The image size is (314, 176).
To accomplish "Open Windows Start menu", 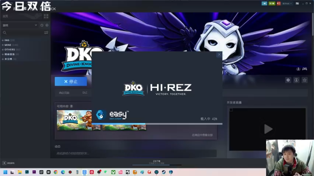I will 5,172.
